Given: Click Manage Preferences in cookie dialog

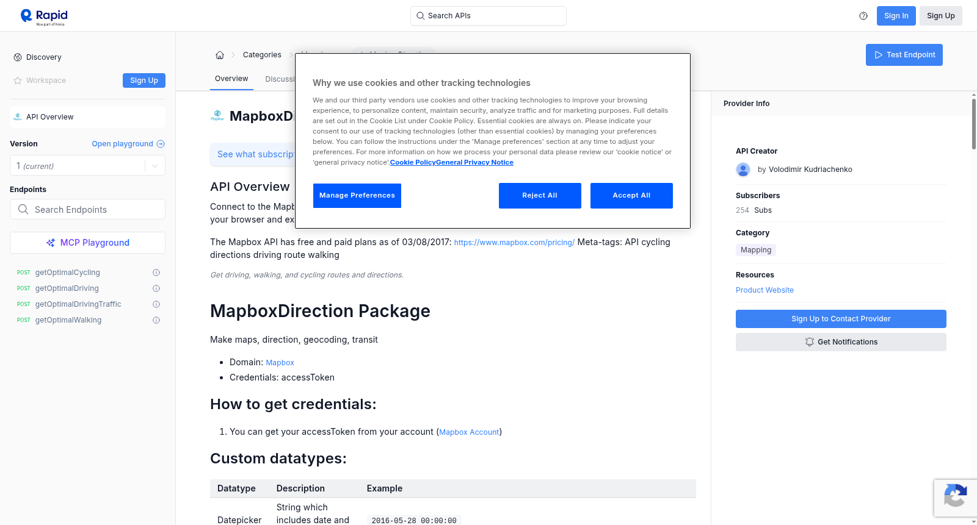Looking at the screenshot, I should coord(357,196).
